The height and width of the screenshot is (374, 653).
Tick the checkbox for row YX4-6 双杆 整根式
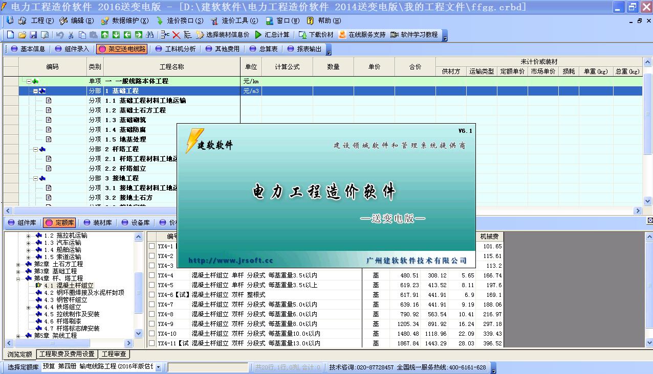[151, 295]
